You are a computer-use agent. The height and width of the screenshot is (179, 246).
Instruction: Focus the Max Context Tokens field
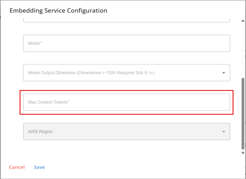[x=126, y=102]
